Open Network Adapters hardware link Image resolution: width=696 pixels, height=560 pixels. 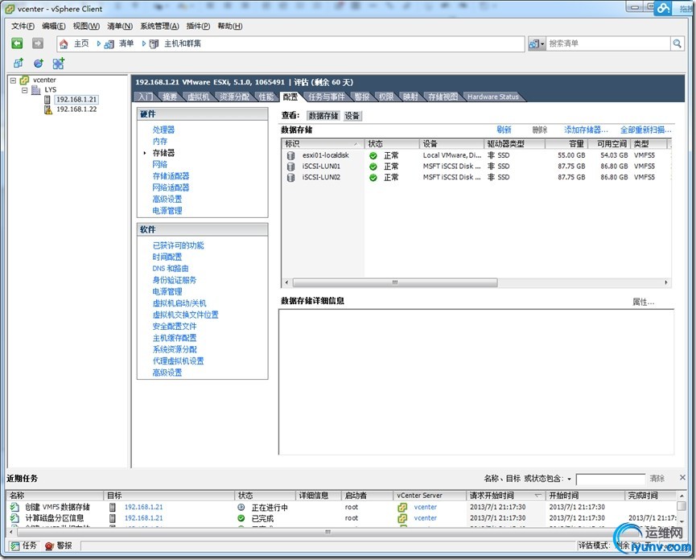pyautogui.click(x=171, y=187)
